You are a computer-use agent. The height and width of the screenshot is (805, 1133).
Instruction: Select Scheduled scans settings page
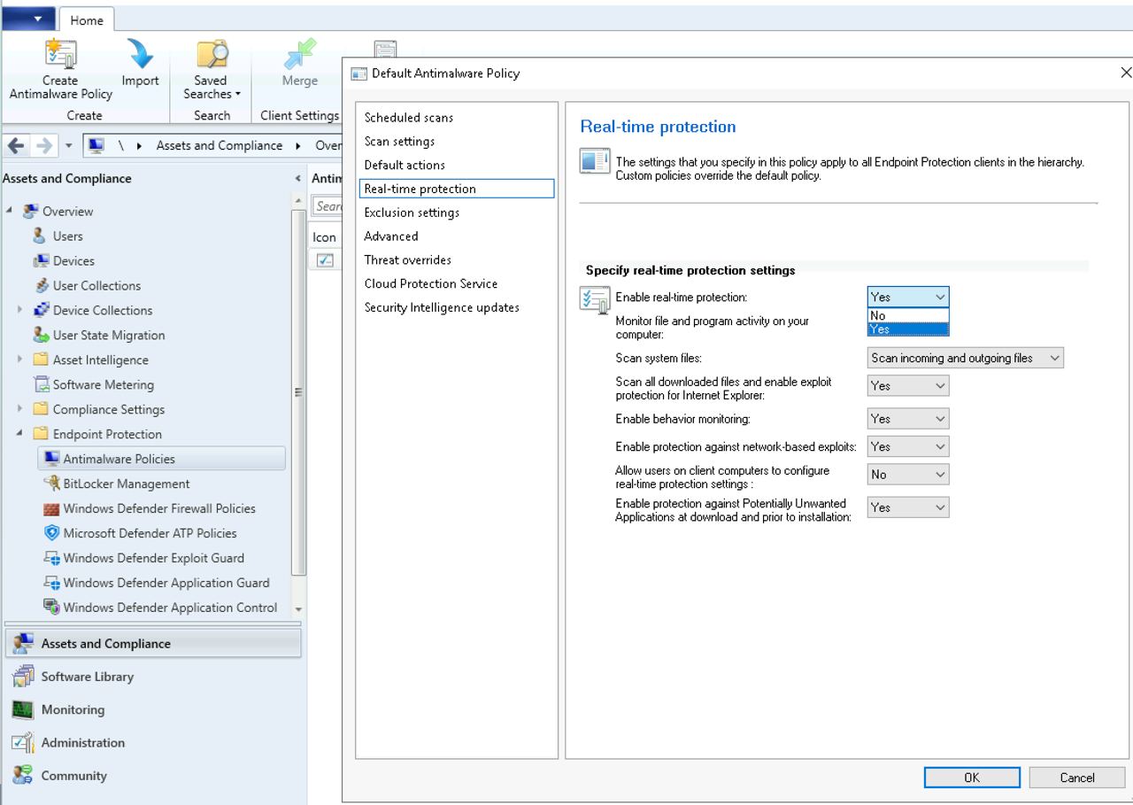coord(409,117)
